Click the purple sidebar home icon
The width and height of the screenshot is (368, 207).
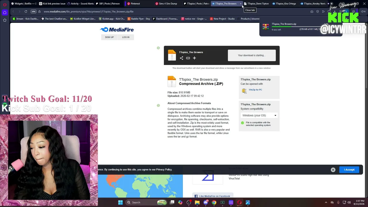[x=5, y=12]
